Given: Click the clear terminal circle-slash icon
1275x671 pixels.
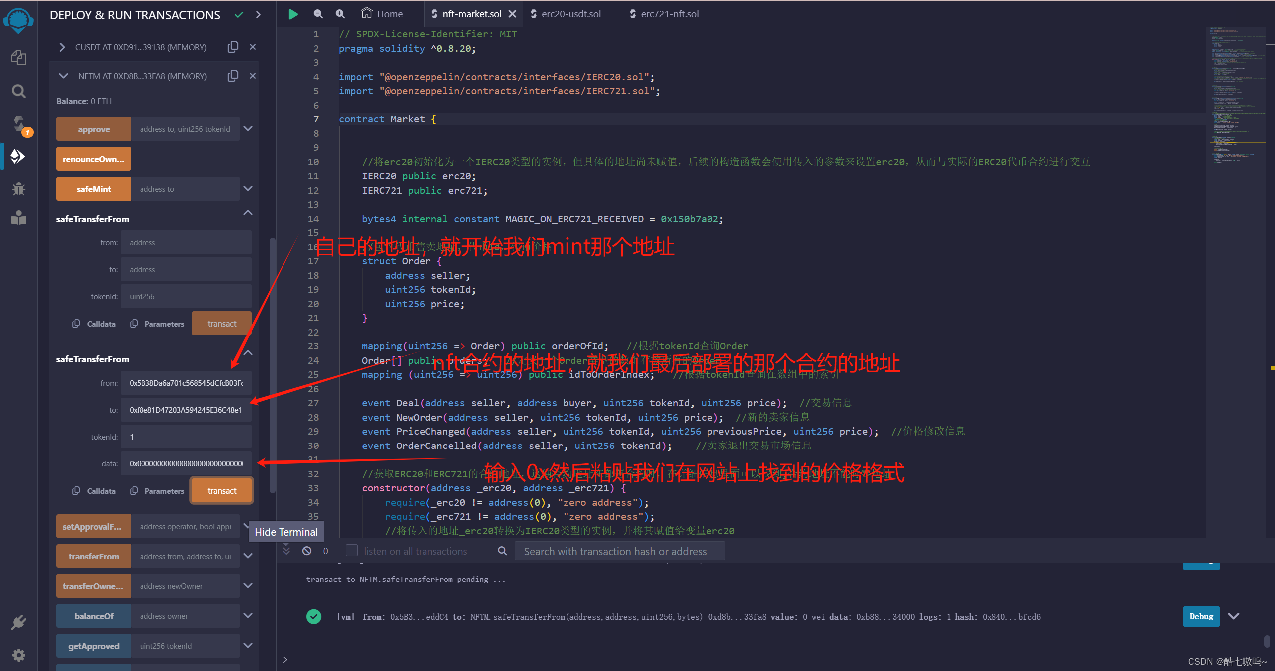Looking at the screenshot, I should (x=307, y=551).
